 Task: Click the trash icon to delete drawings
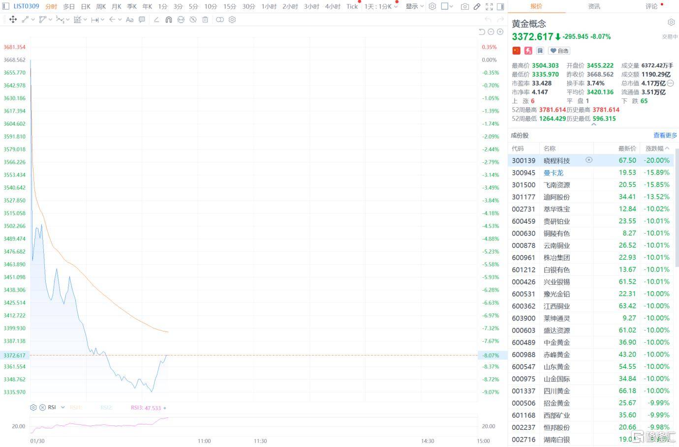click(205, 20)
